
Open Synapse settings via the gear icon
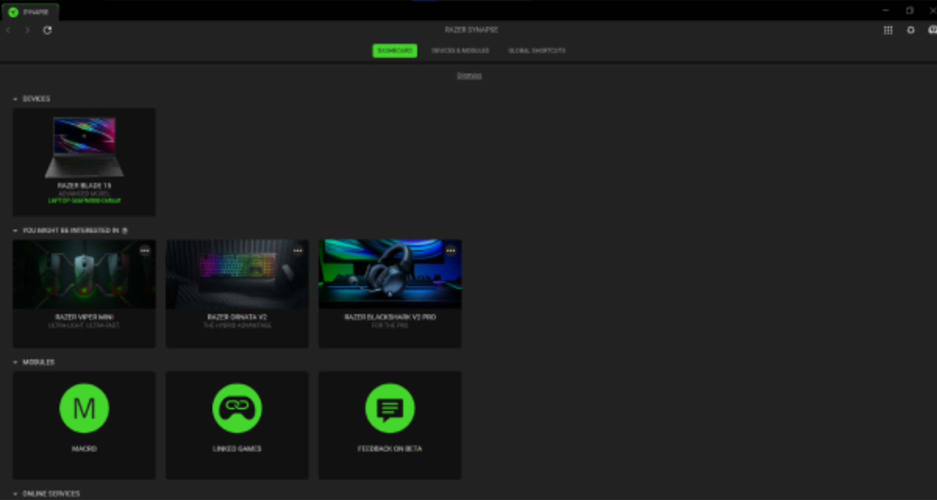pos(910,30)
